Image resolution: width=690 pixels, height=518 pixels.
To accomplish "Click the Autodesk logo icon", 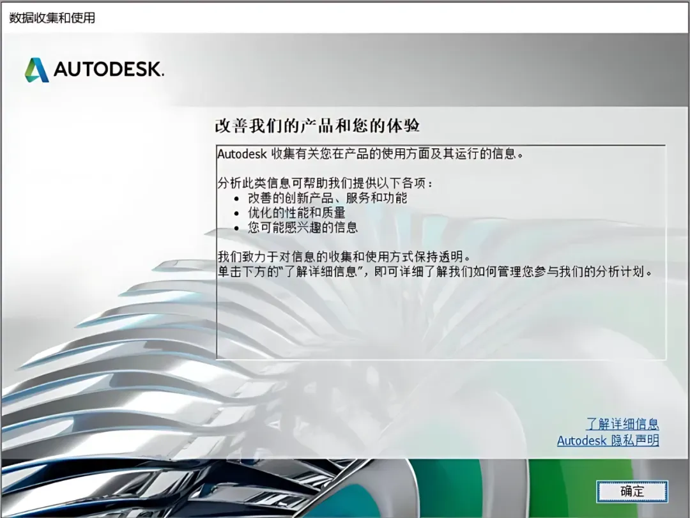I will tap(36, 70).
